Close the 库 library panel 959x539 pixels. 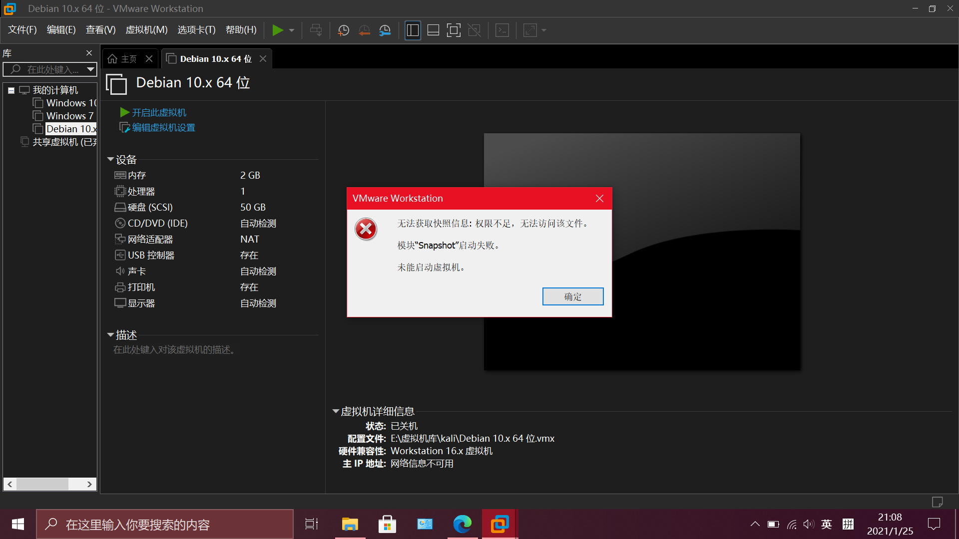(x=89, y=53)
